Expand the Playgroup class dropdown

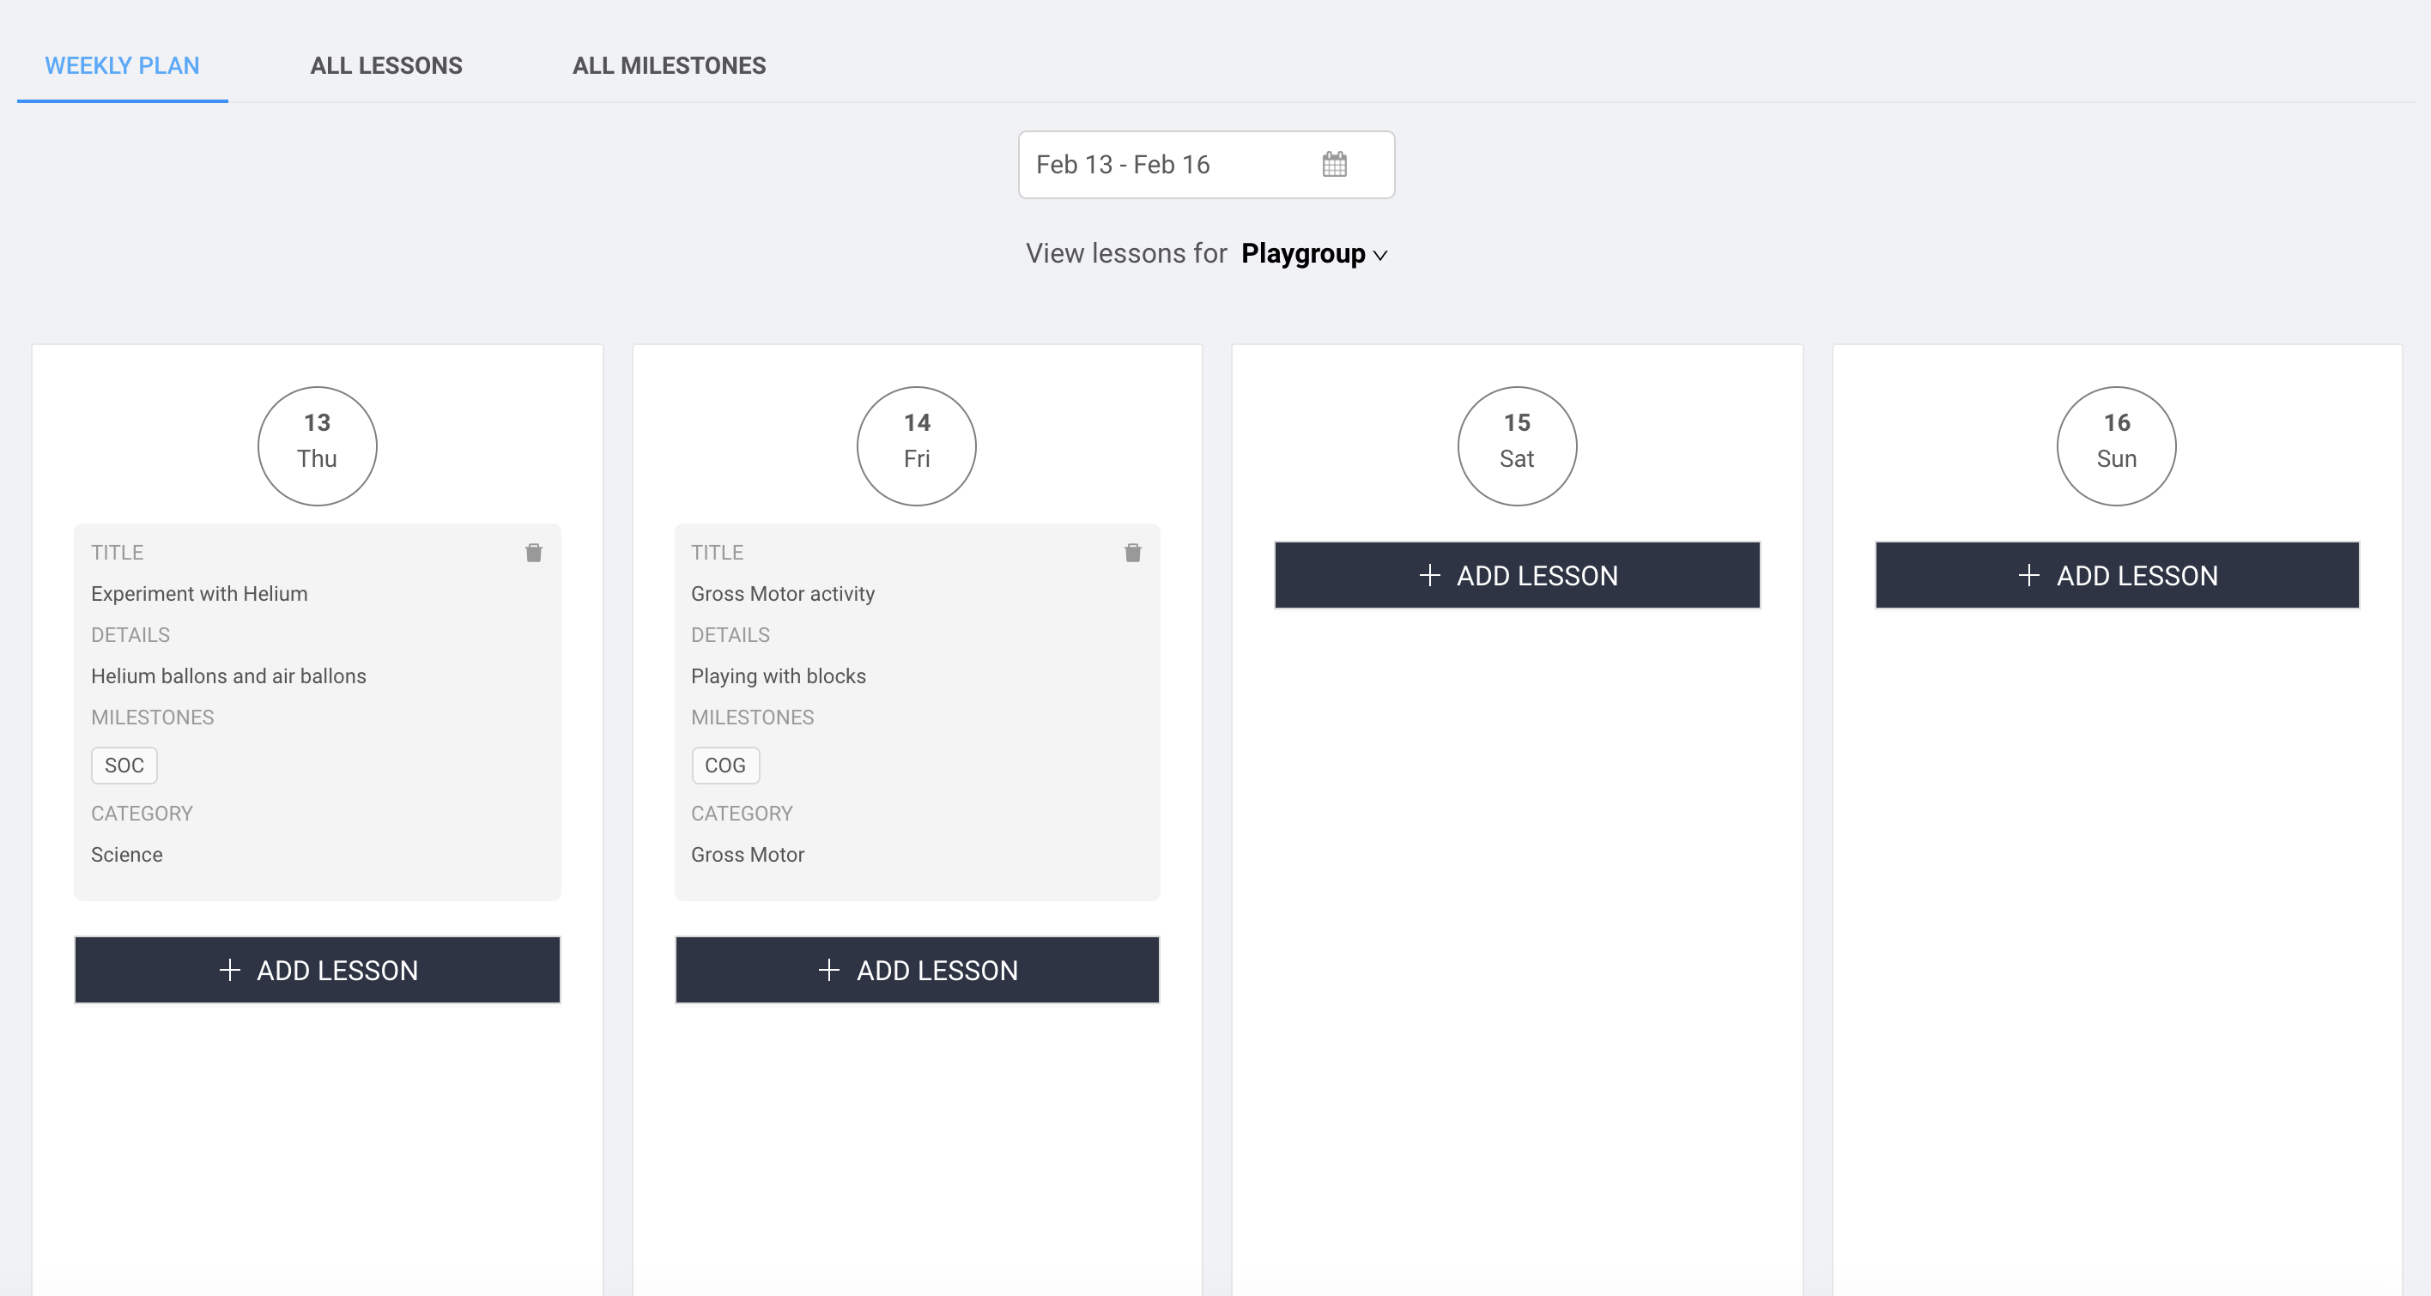[1313, 254]
